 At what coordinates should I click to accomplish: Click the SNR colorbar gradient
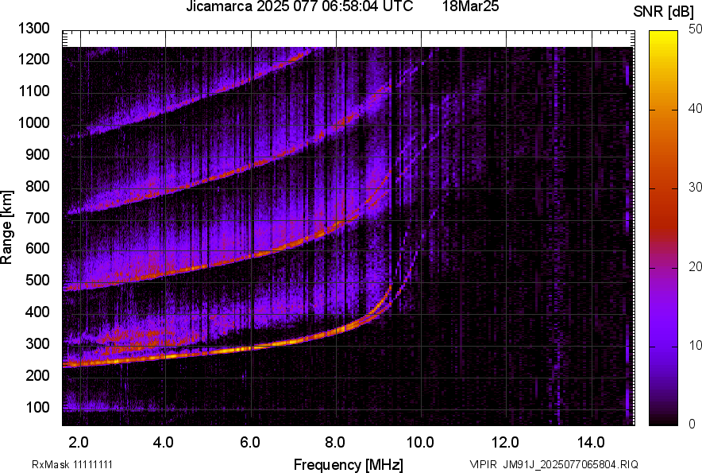663,228
